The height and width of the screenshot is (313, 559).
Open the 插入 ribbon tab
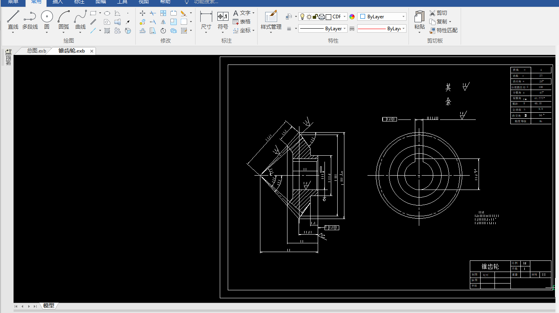(58, 2)
